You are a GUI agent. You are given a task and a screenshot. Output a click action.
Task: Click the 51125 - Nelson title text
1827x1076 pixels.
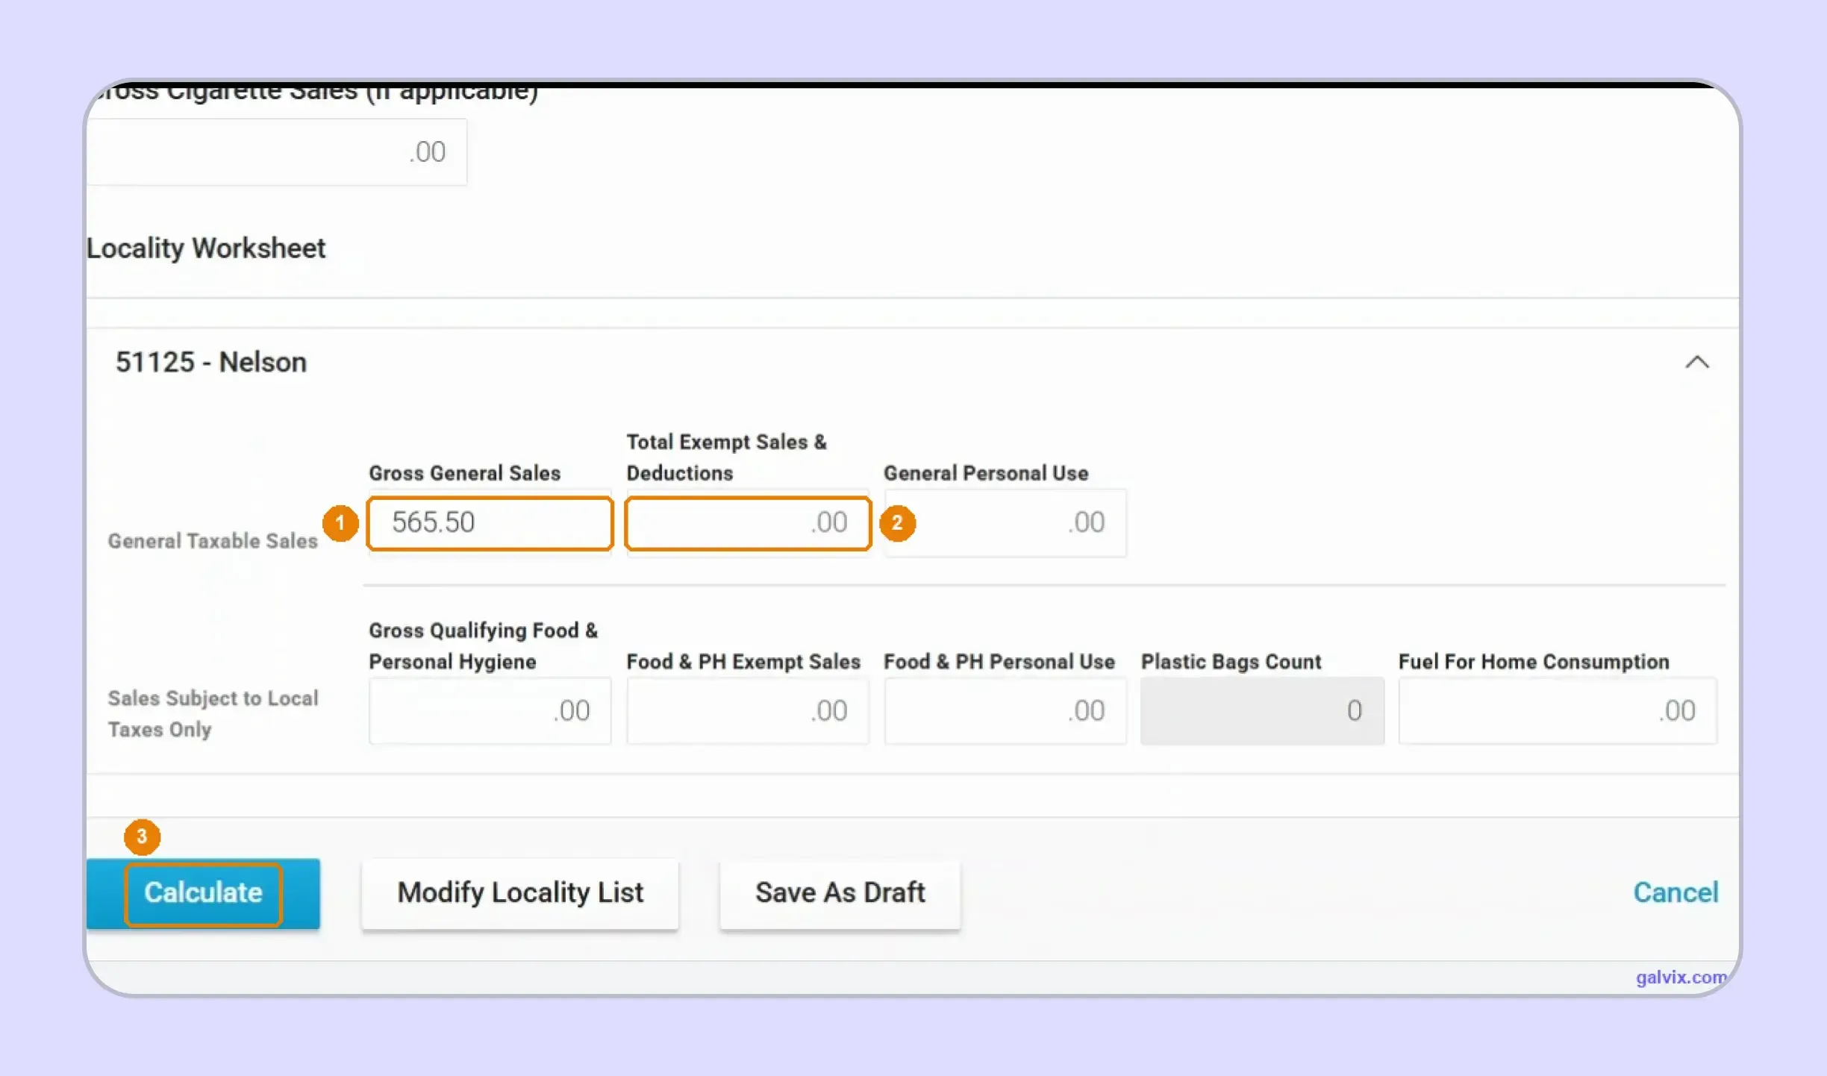(x=210, y=363)
